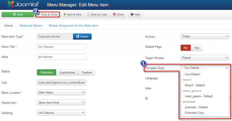The image size is (232, 121).
Task: Click Save as Copy button
Action: click(97, 15)
